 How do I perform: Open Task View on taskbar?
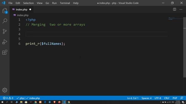[x=12, y=102]
